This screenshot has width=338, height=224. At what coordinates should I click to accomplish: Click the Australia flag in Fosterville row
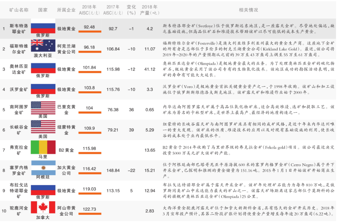click(43, 45)
